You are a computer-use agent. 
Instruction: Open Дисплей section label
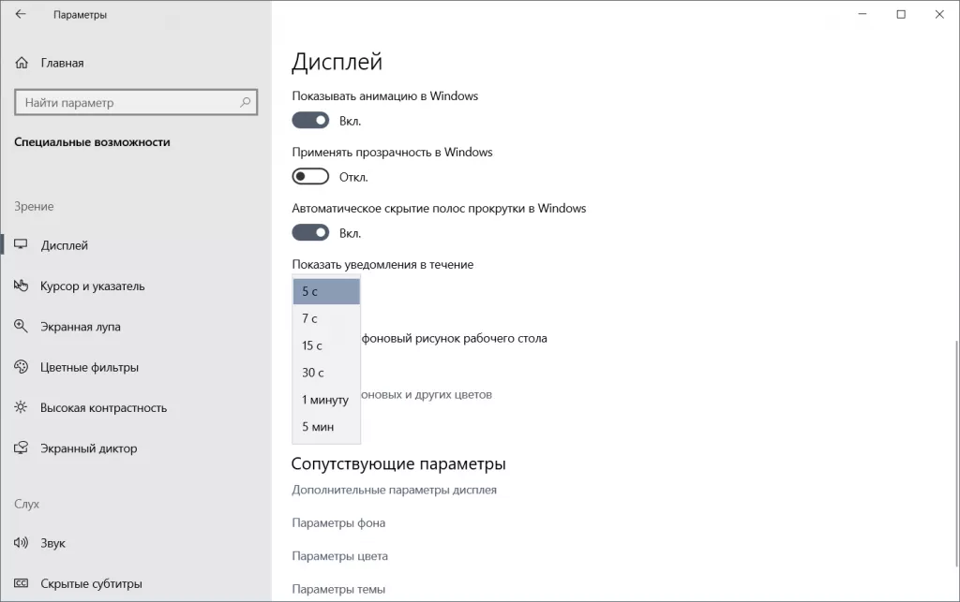tap(65, 245)
